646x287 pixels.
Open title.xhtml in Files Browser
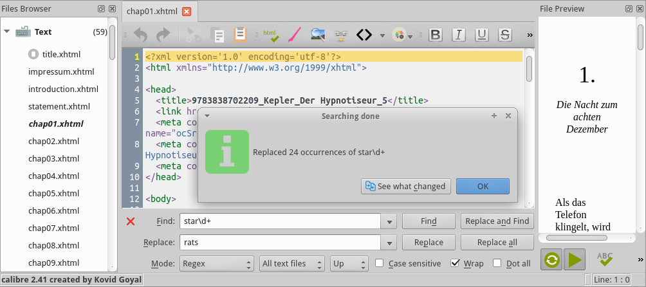pos(61,54)
